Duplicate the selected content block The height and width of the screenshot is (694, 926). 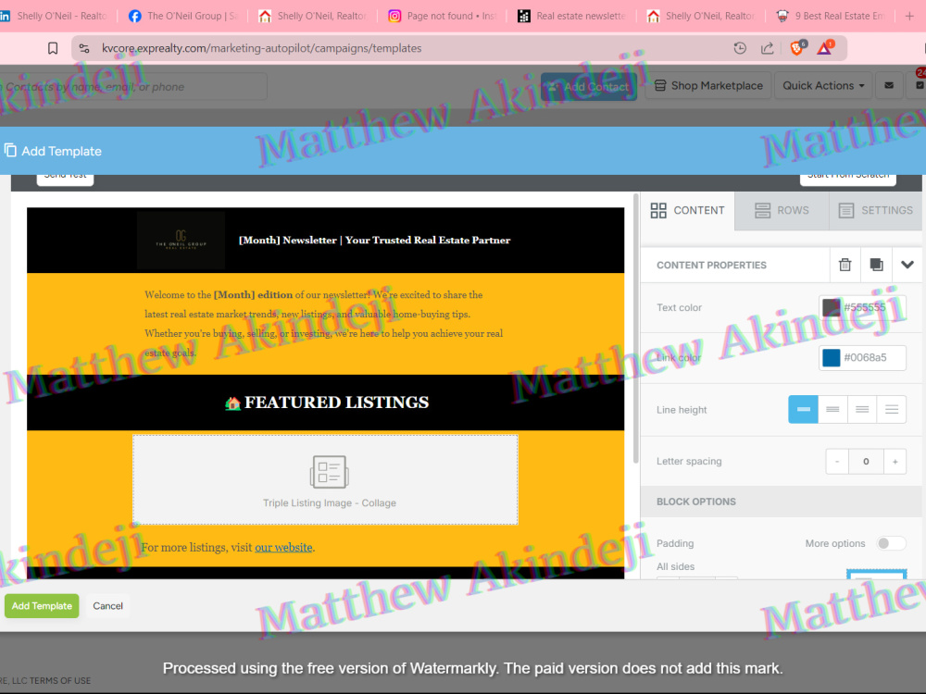point(876,265)
